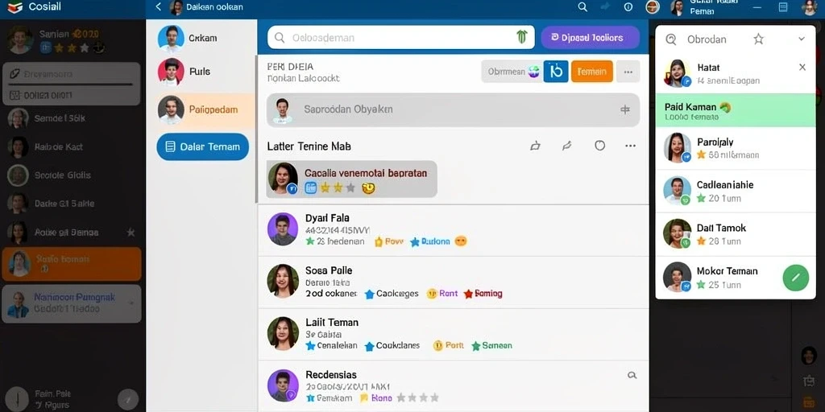Open the more options dots in Latter Tenine Mab
The height and width of the screenshot is (412, 825).
pyautogui.click(x=630, y=146)
